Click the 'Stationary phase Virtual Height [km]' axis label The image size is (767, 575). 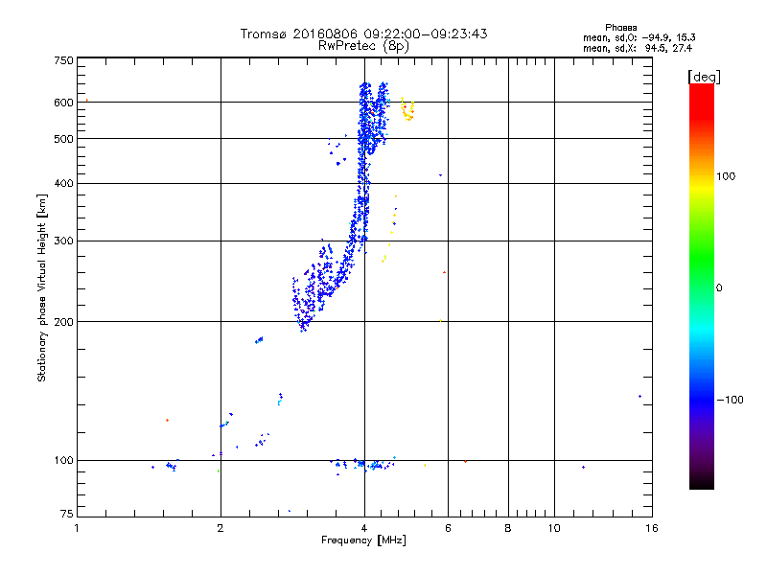click(42, 287)
